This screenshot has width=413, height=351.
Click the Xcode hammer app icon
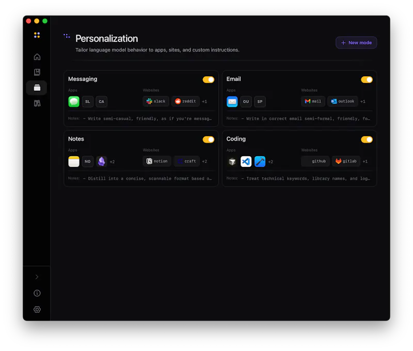pos(260,161)
